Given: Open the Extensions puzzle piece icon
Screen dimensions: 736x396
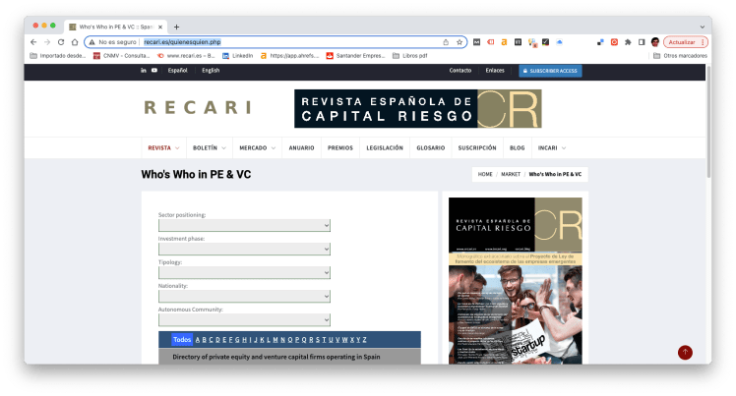Looking at the screenshot, I should click(628, 42).
